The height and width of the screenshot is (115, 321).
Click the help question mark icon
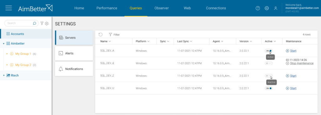click(x=258, y=8)
